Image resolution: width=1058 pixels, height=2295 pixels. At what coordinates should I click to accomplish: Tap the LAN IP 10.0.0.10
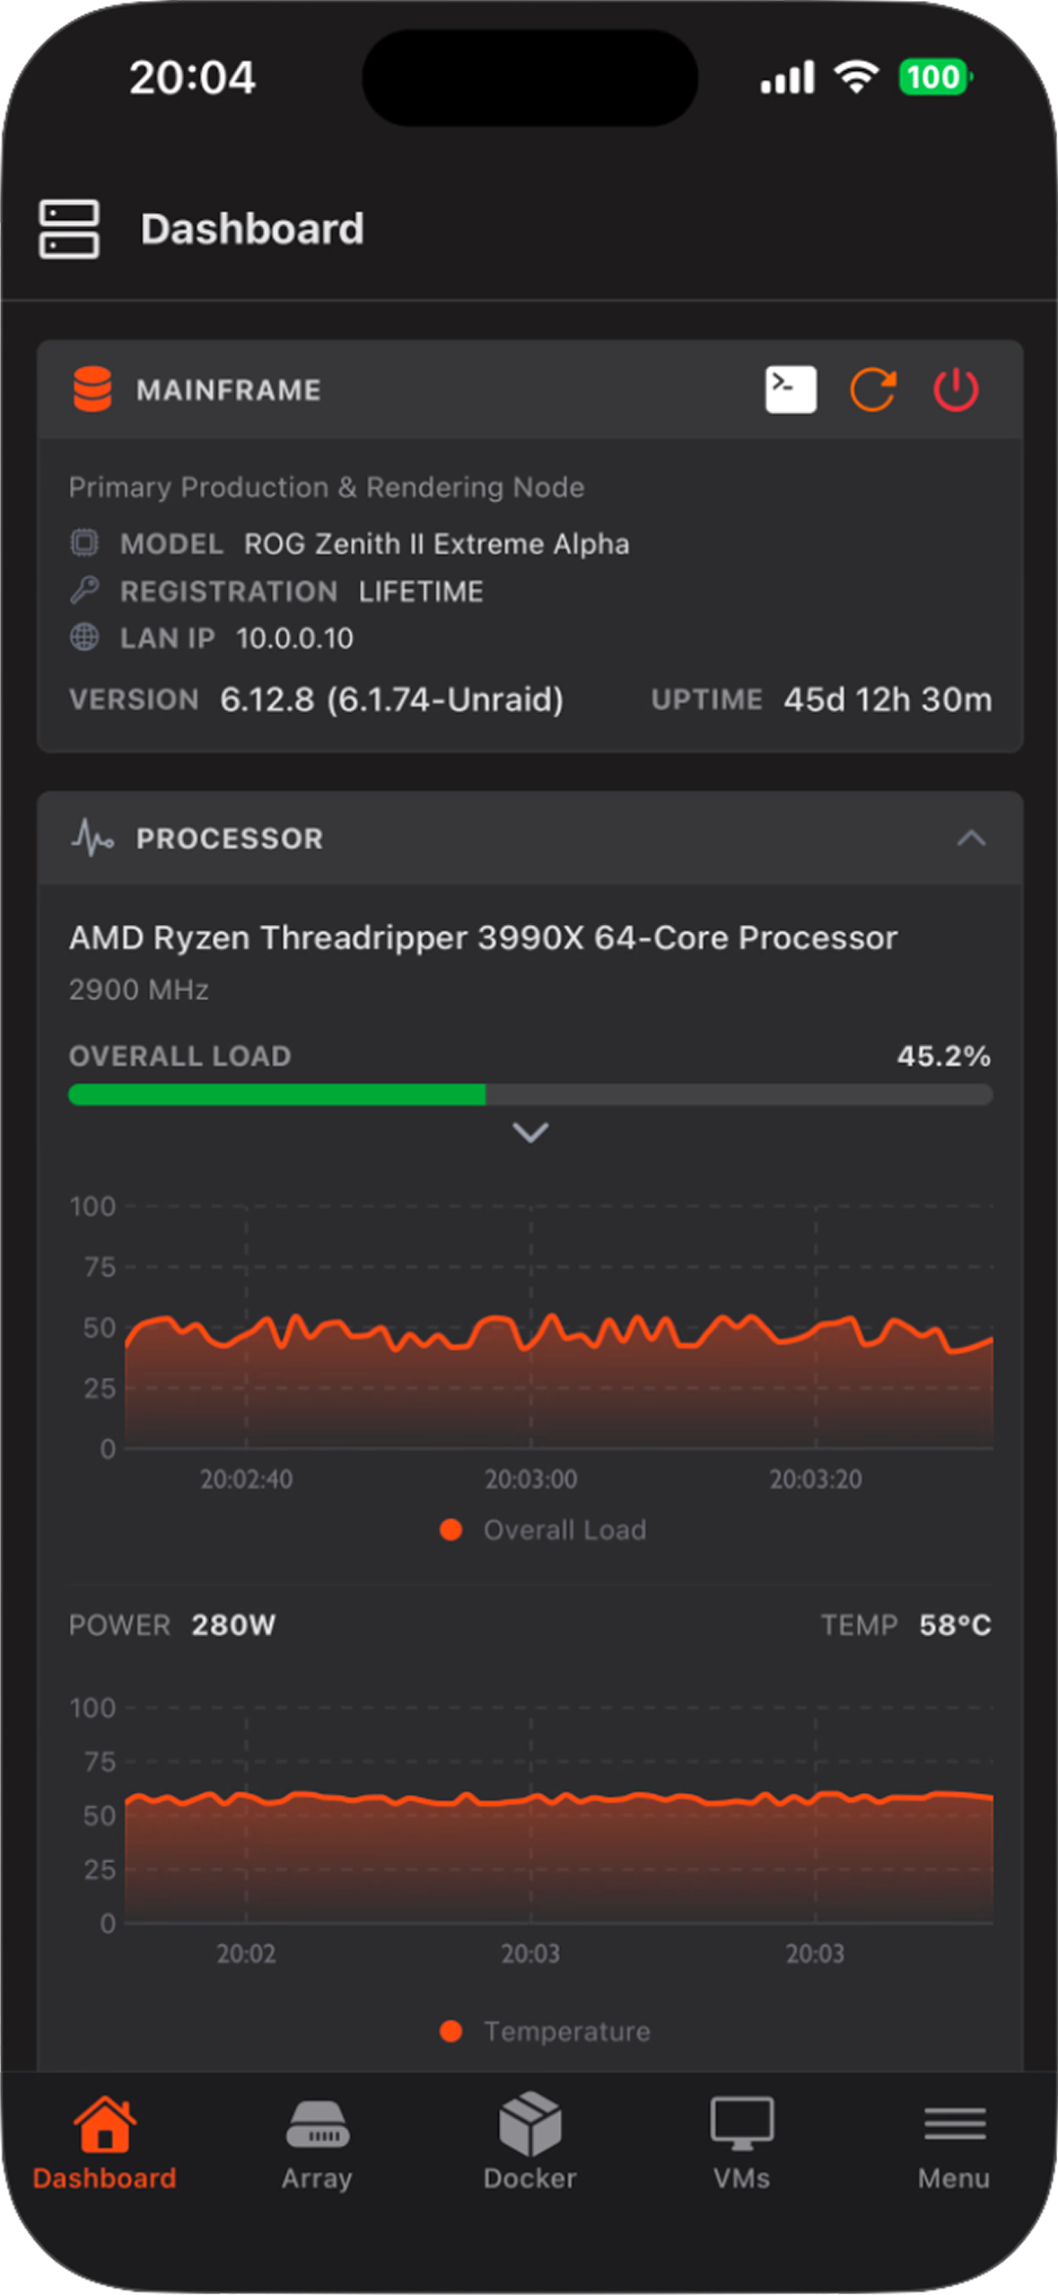294,637
